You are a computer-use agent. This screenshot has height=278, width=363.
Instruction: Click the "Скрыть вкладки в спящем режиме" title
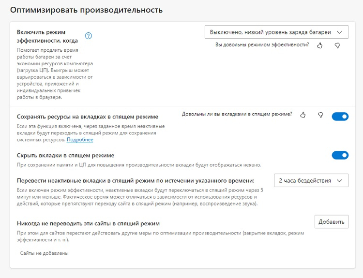click(65, 155)
